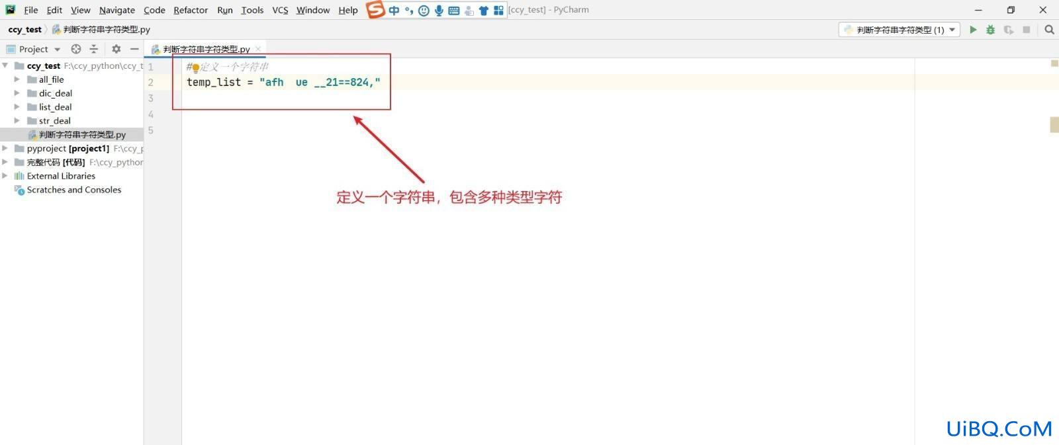The height and width of the screenshot is (445, 1059).
Task: Open the View menu
Action: click(x=81, y=10)
